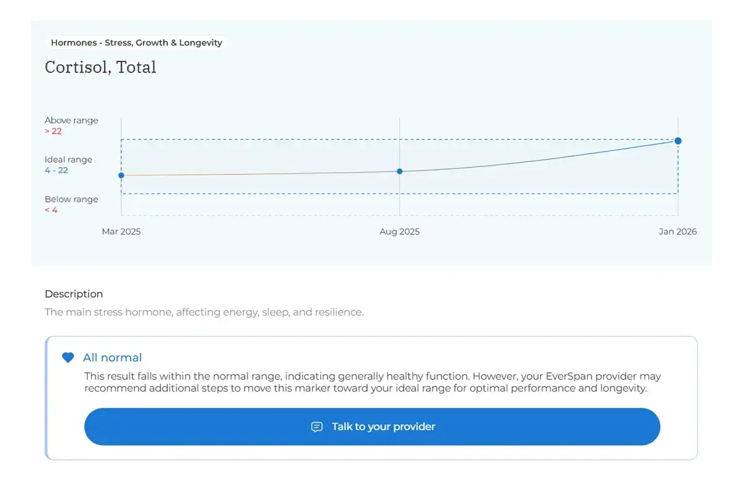Click the All normal status title

coord(112,358)
